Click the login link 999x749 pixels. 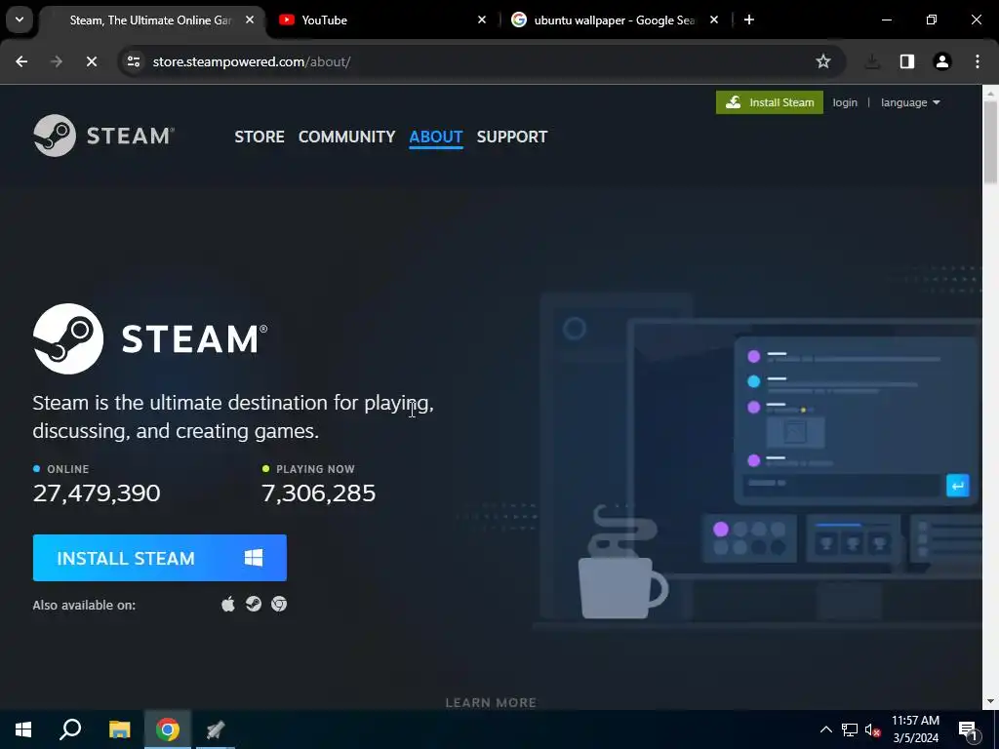[x=845, y=102]
